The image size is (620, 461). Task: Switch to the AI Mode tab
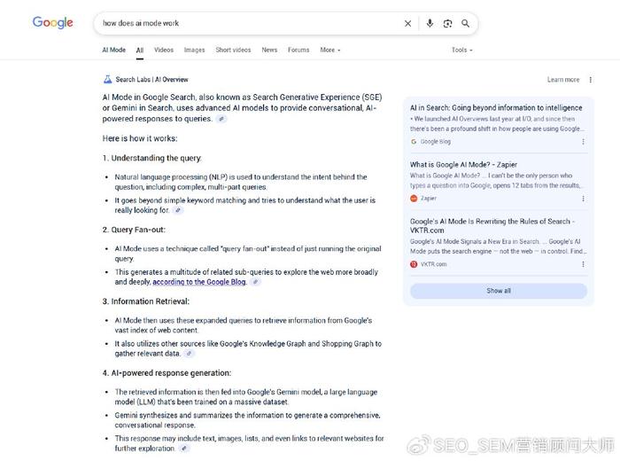[x=114, y=50]
